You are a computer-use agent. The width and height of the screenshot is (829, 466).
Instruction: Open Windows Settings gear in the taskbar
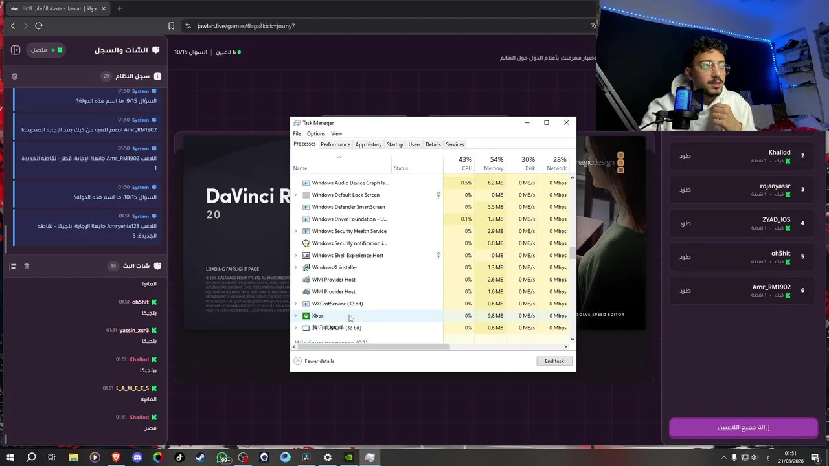point(327,457)
